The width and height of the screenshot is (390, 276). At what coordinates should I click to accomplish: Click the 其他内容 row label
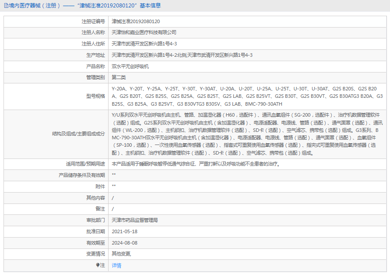pos(95,198)
